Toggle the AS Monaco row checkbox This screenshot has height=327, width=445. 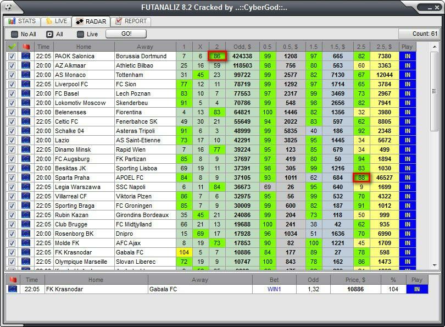point(12,75)
